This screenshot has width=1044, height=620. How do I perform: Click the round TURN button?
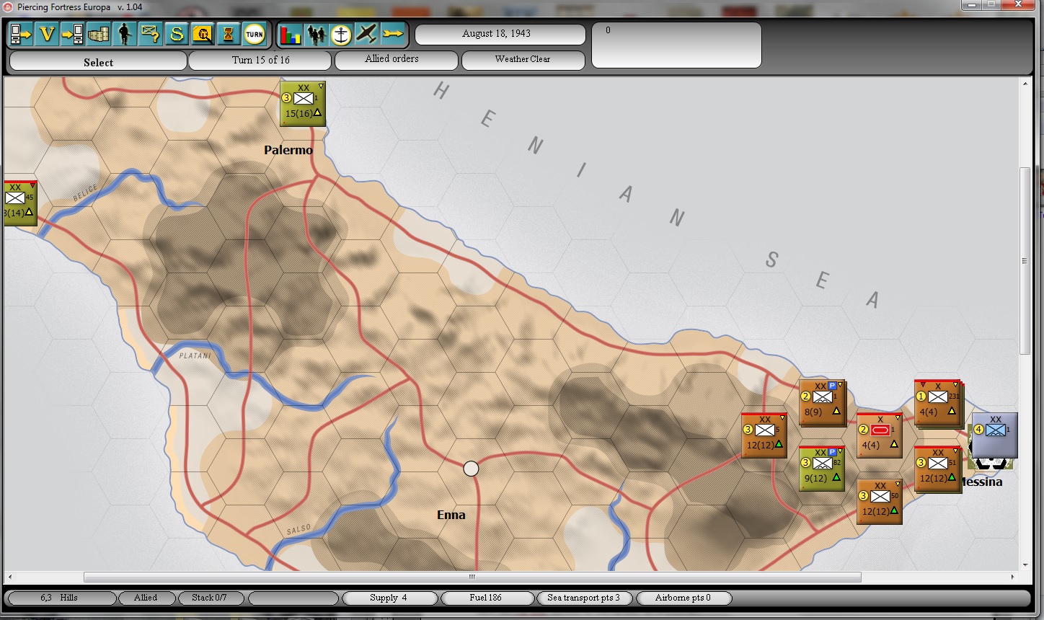pos(255,34)
